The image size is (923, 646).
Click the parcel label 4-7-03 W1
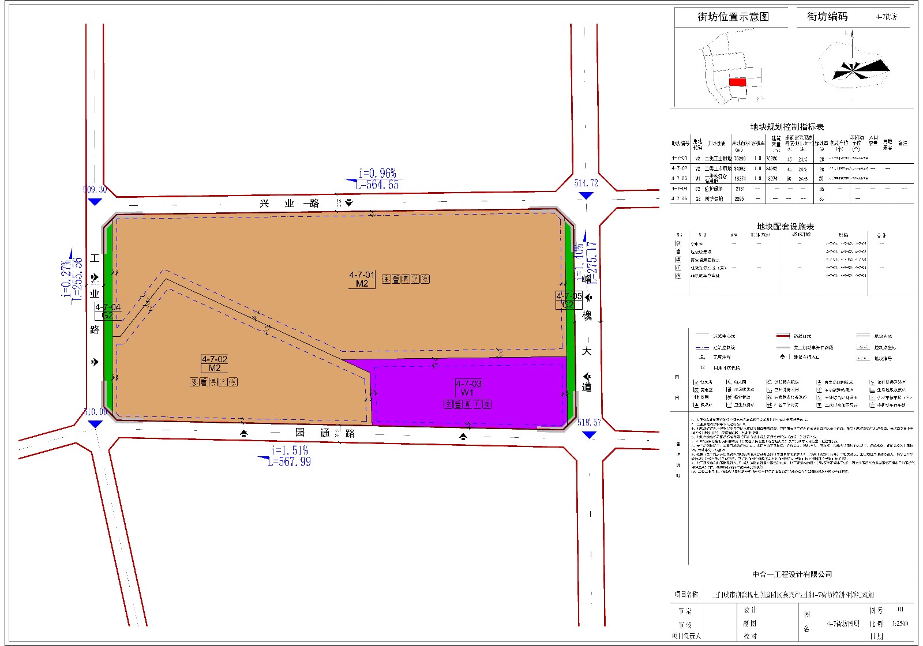468,388
